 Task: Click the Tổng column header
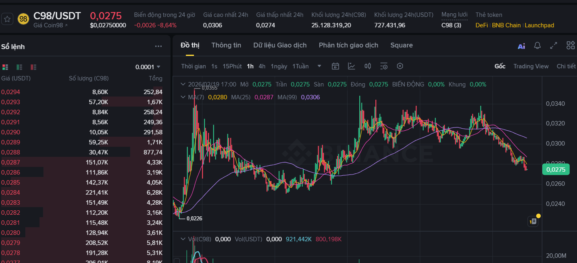(155, 78)
